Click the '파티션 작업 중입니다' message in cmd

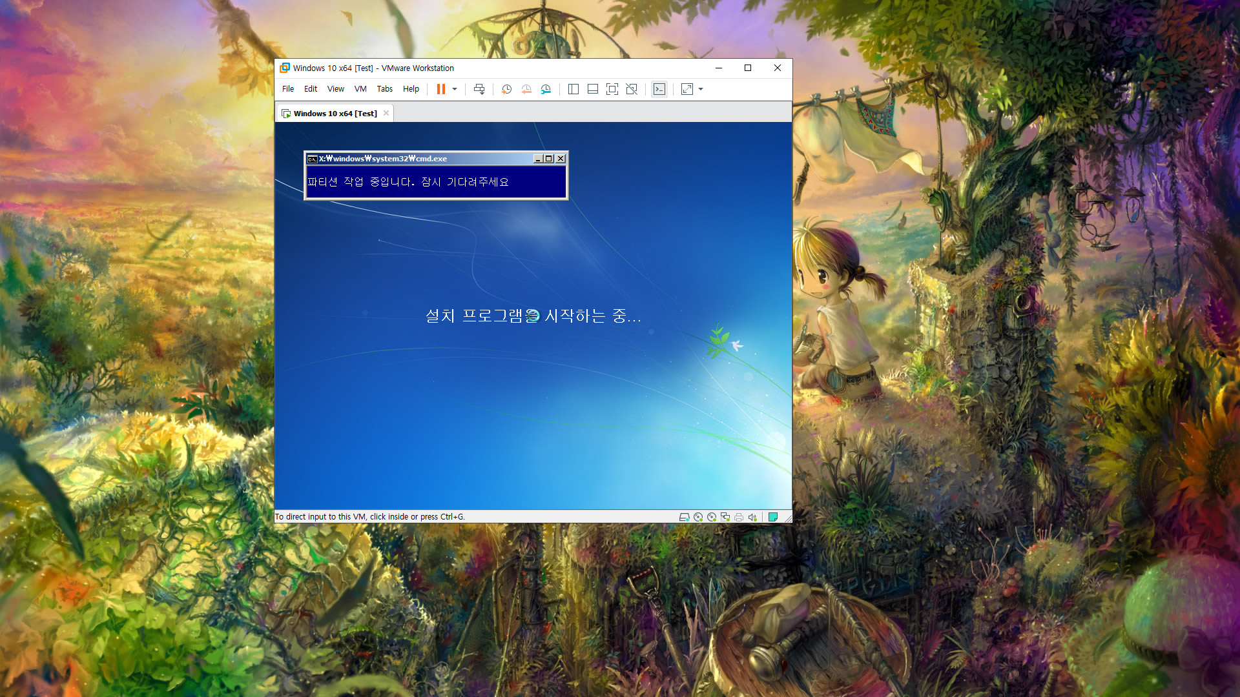(408, 182)
